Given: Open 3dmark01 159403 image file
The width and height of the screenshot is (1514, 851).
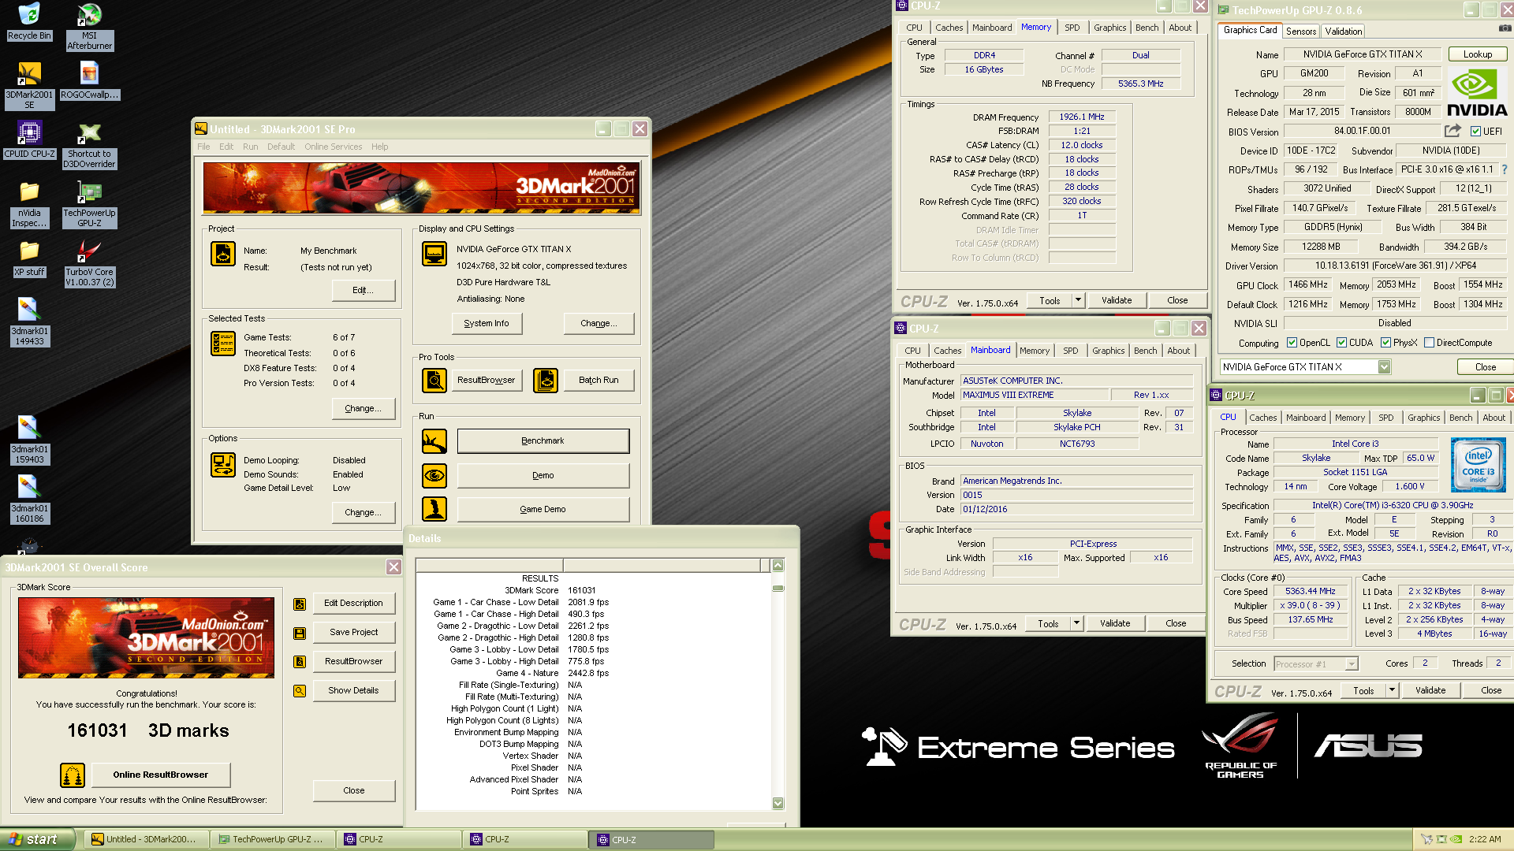Looking at the screenshot, I should [29, 440].
